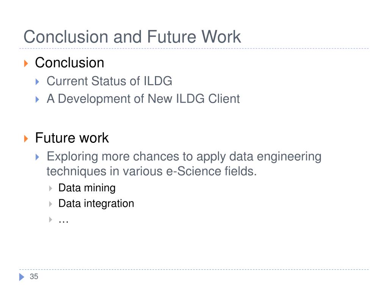Select the Data integration sub-item

click(96, 203)
